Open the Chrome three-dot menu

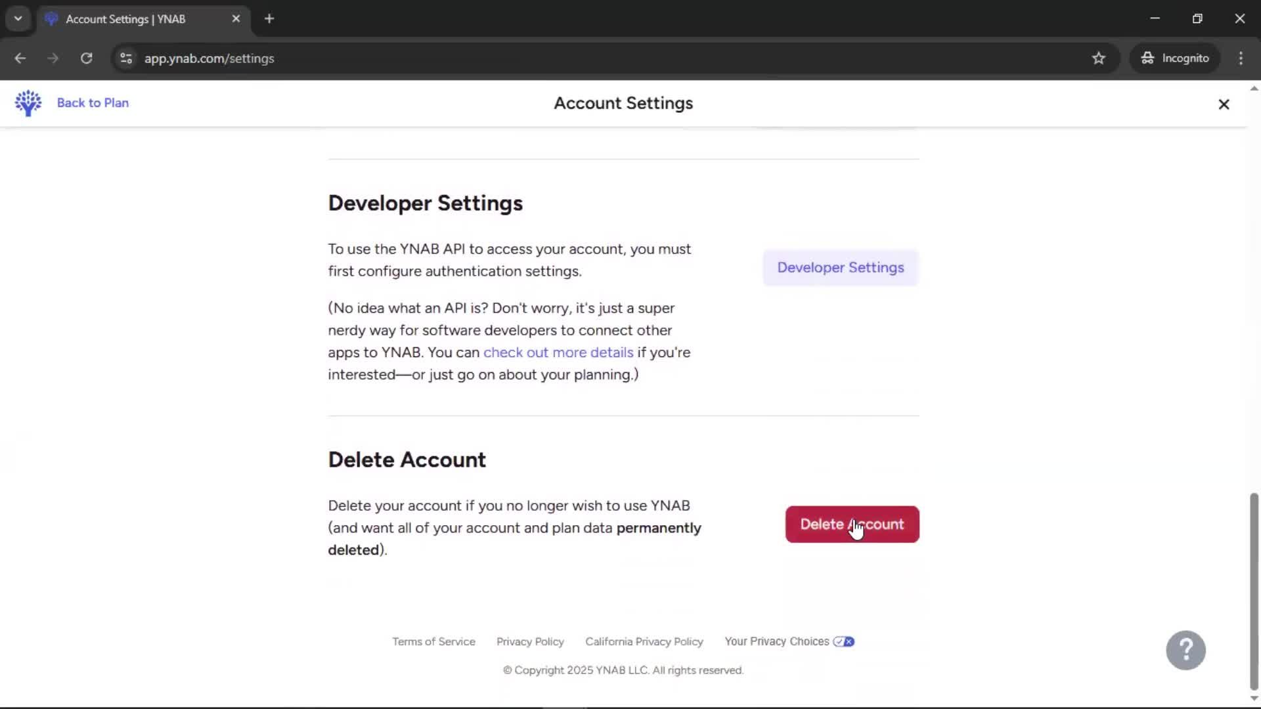pyautogui.click(x=1241, y=58)
